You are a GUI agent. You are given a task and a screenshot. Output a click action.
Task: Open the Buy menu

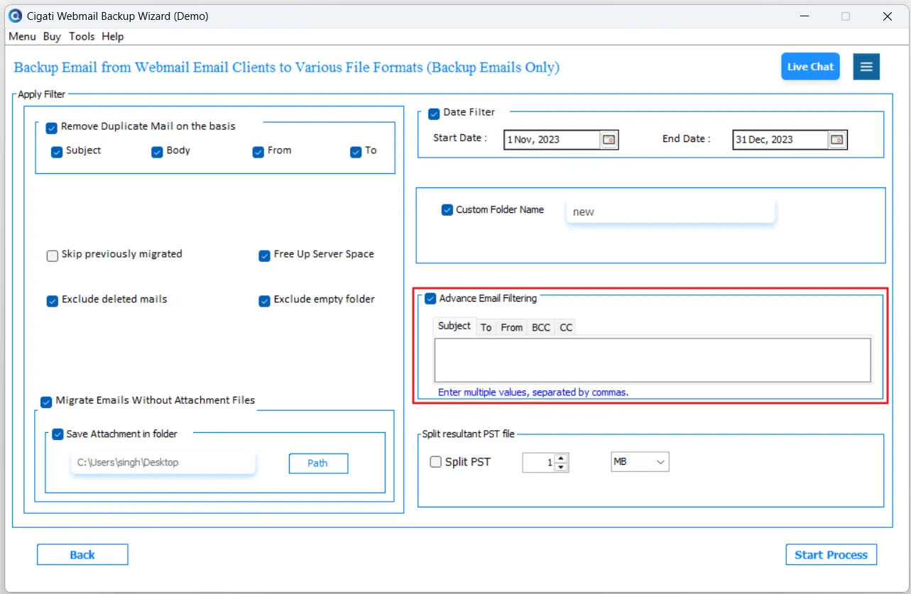coord(52,36)
